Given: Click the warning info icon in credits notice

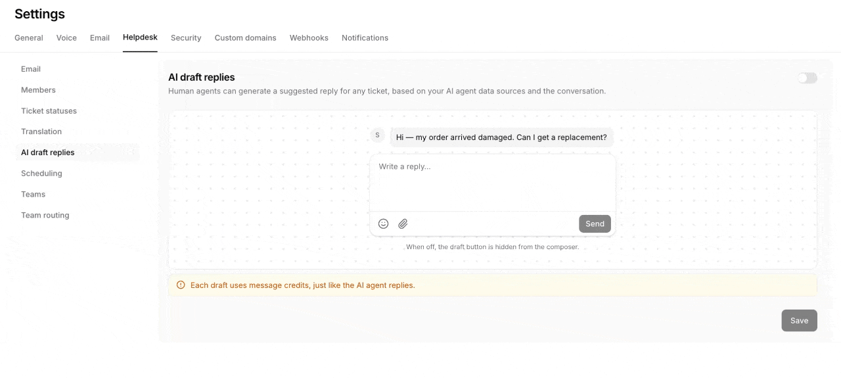Looking at the screenshot, I should (x=181, y=285).
